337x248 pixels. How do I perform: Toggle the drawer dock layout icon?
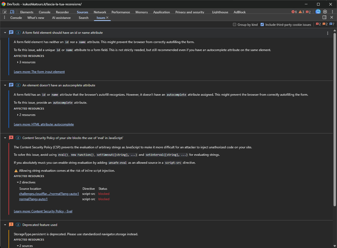coord(324,17)
